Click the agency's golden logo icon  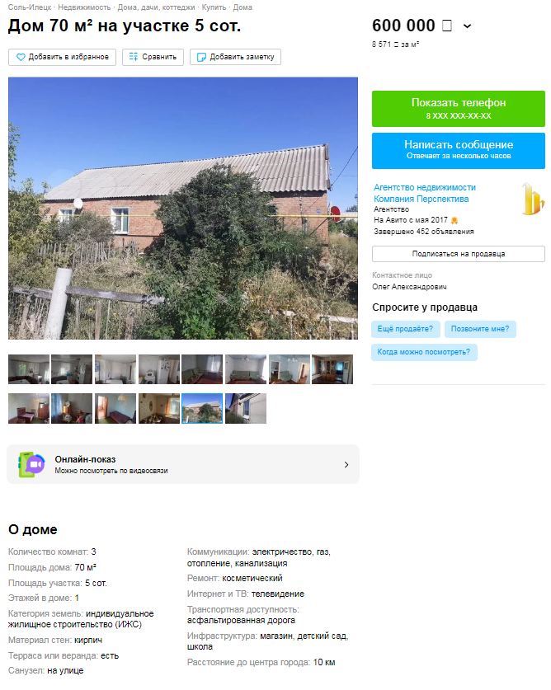533,199
